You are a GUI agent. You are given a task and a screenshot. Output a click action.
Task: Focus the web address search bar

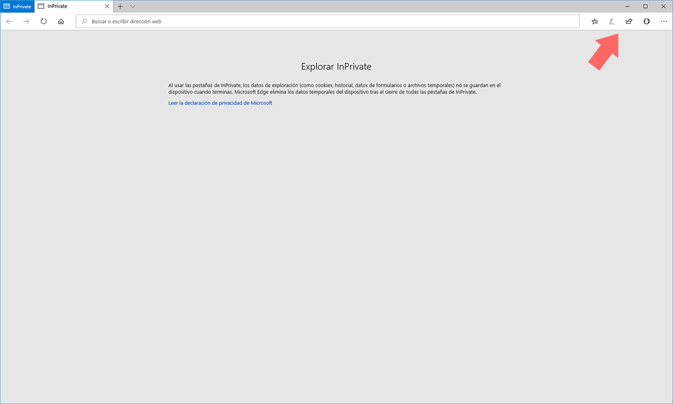(x=328, y=21)
